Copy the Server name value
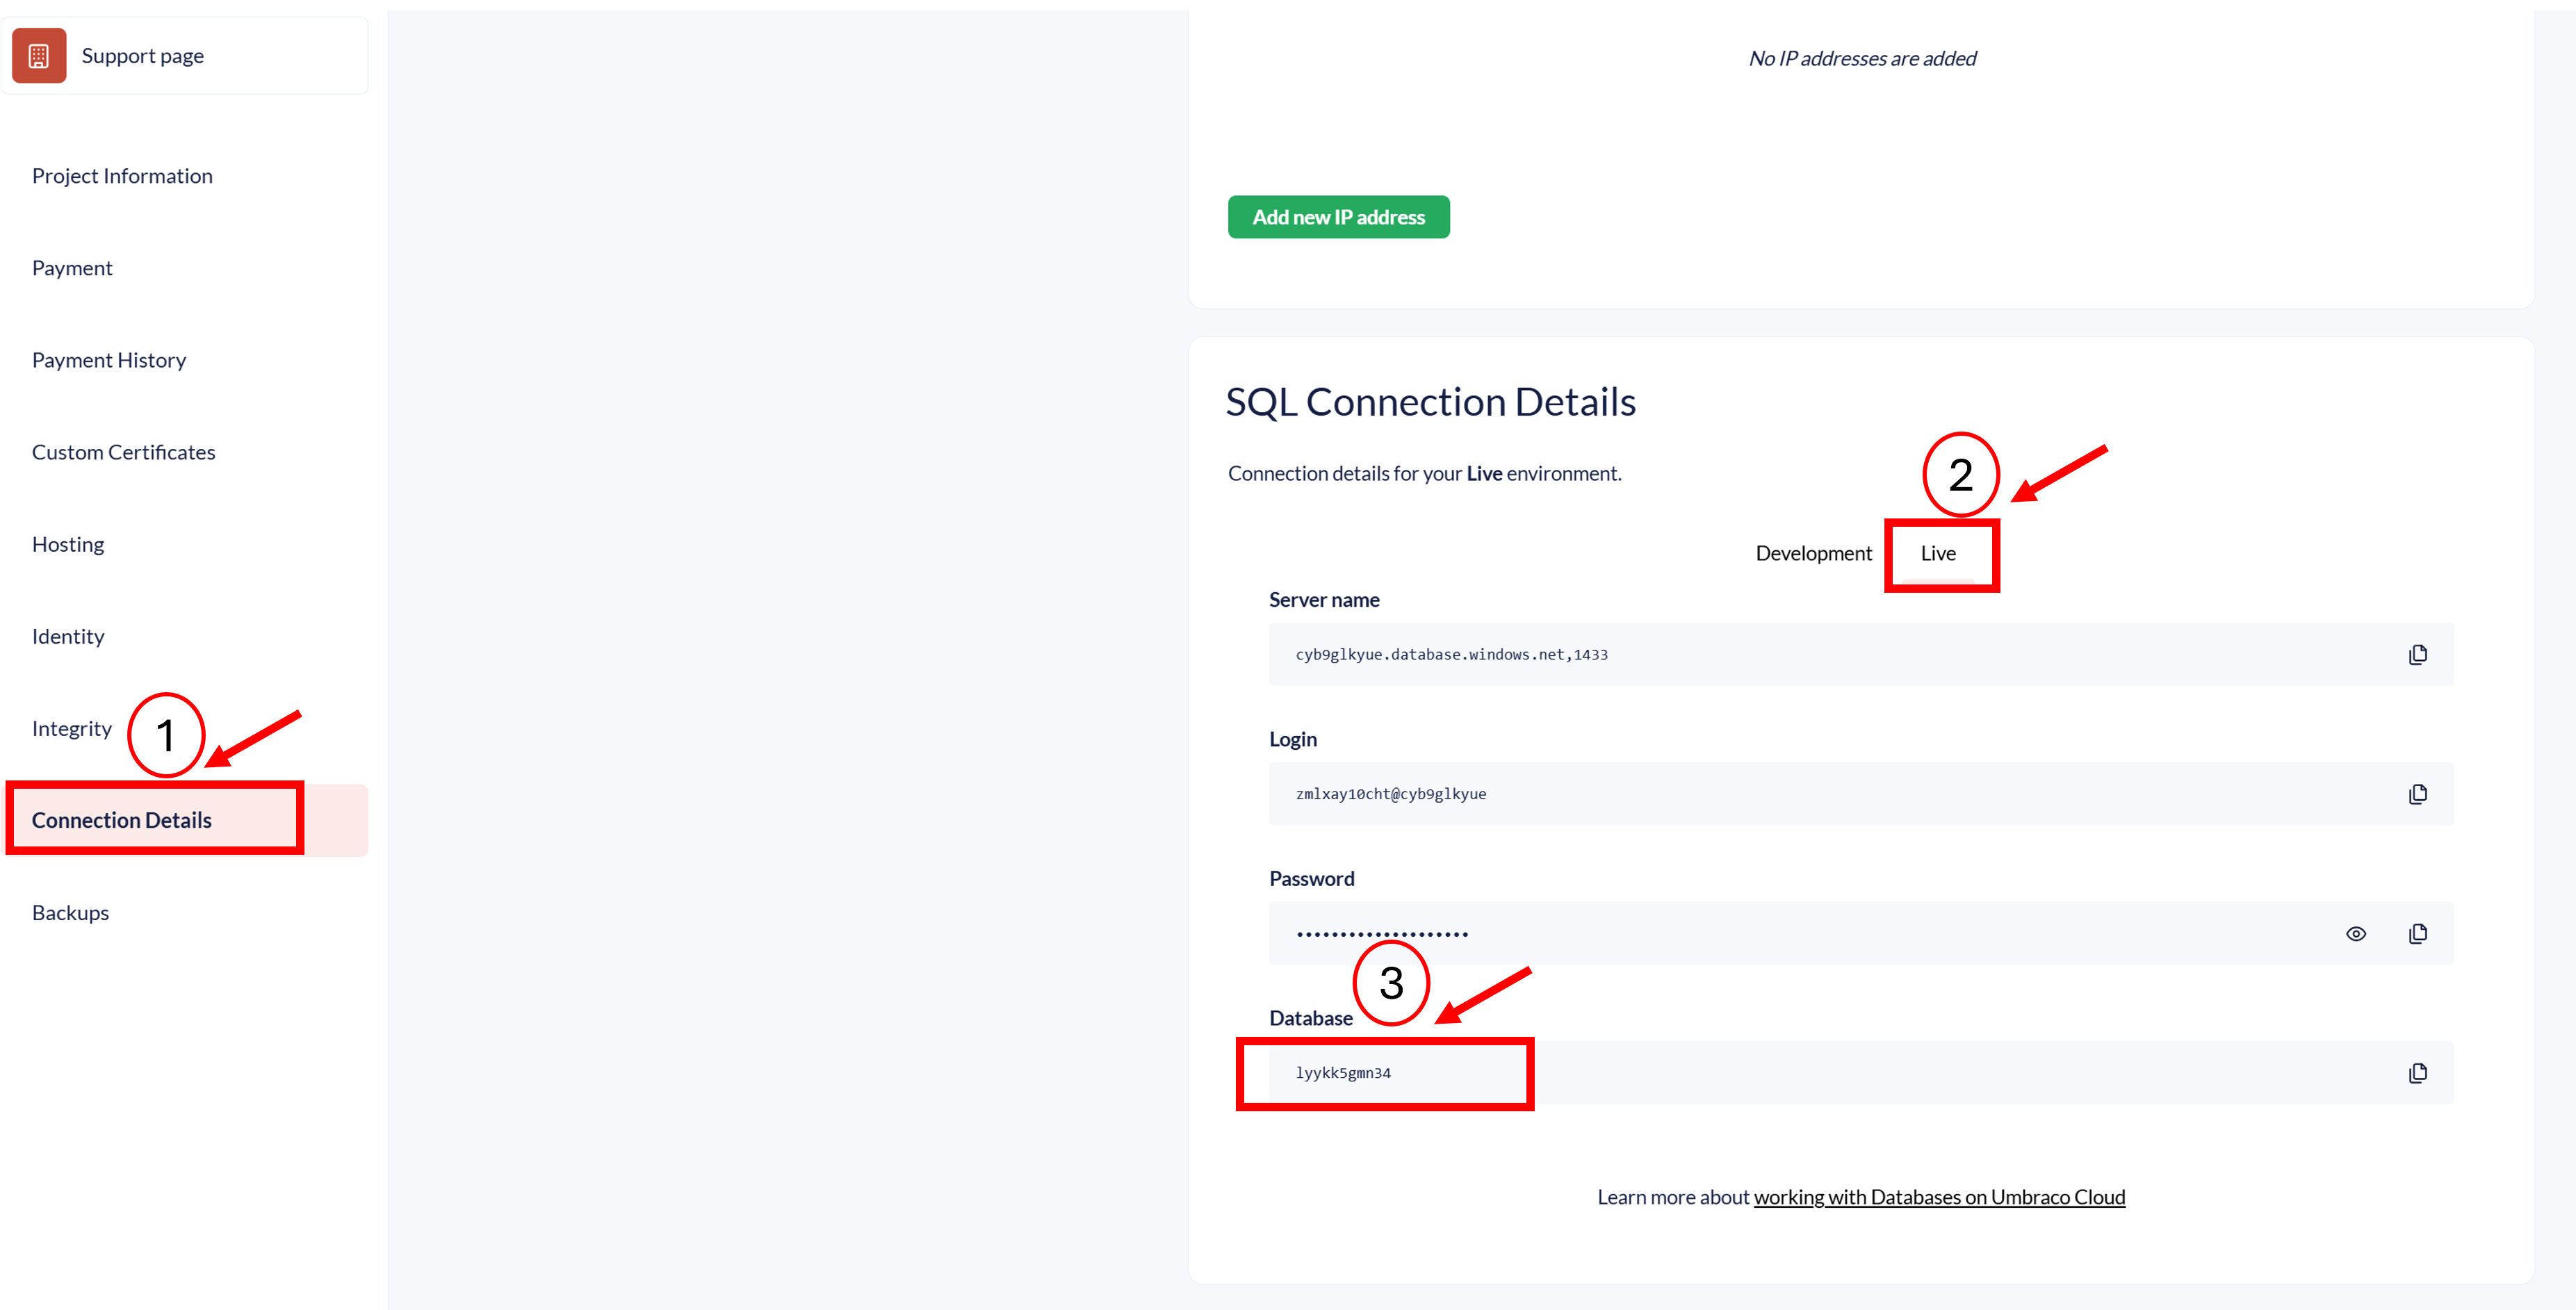Viewport: 2576px width, 1310px height. (2417, 655)
